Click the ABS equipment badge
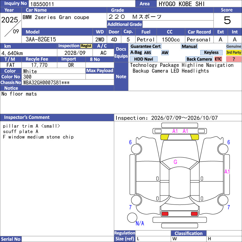Screen dimensions: 242x242 tap(147, 53)
